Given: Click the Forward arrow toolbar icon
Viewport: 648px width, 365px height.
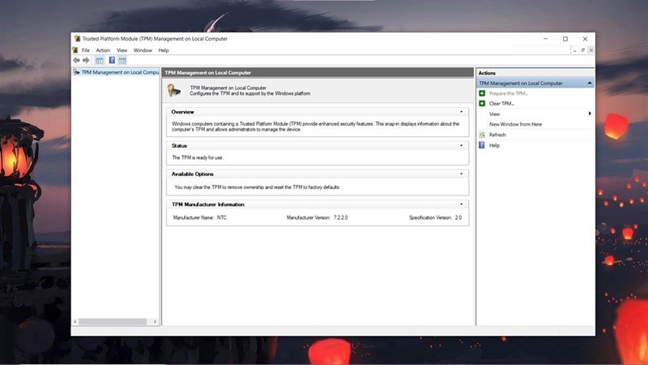Looking at the screenshot, I should 86,60.
